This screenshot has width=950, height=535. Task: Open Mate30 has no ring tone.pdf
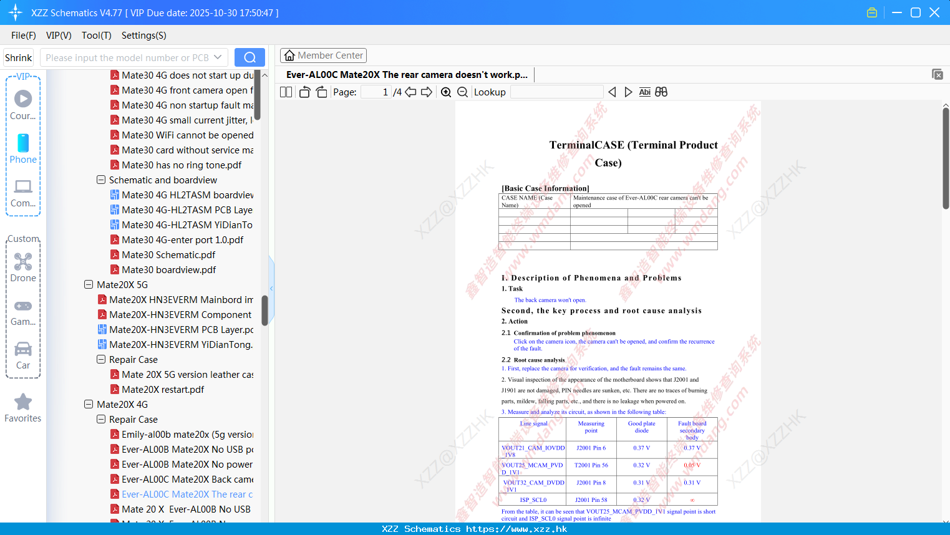click(182, 165)
